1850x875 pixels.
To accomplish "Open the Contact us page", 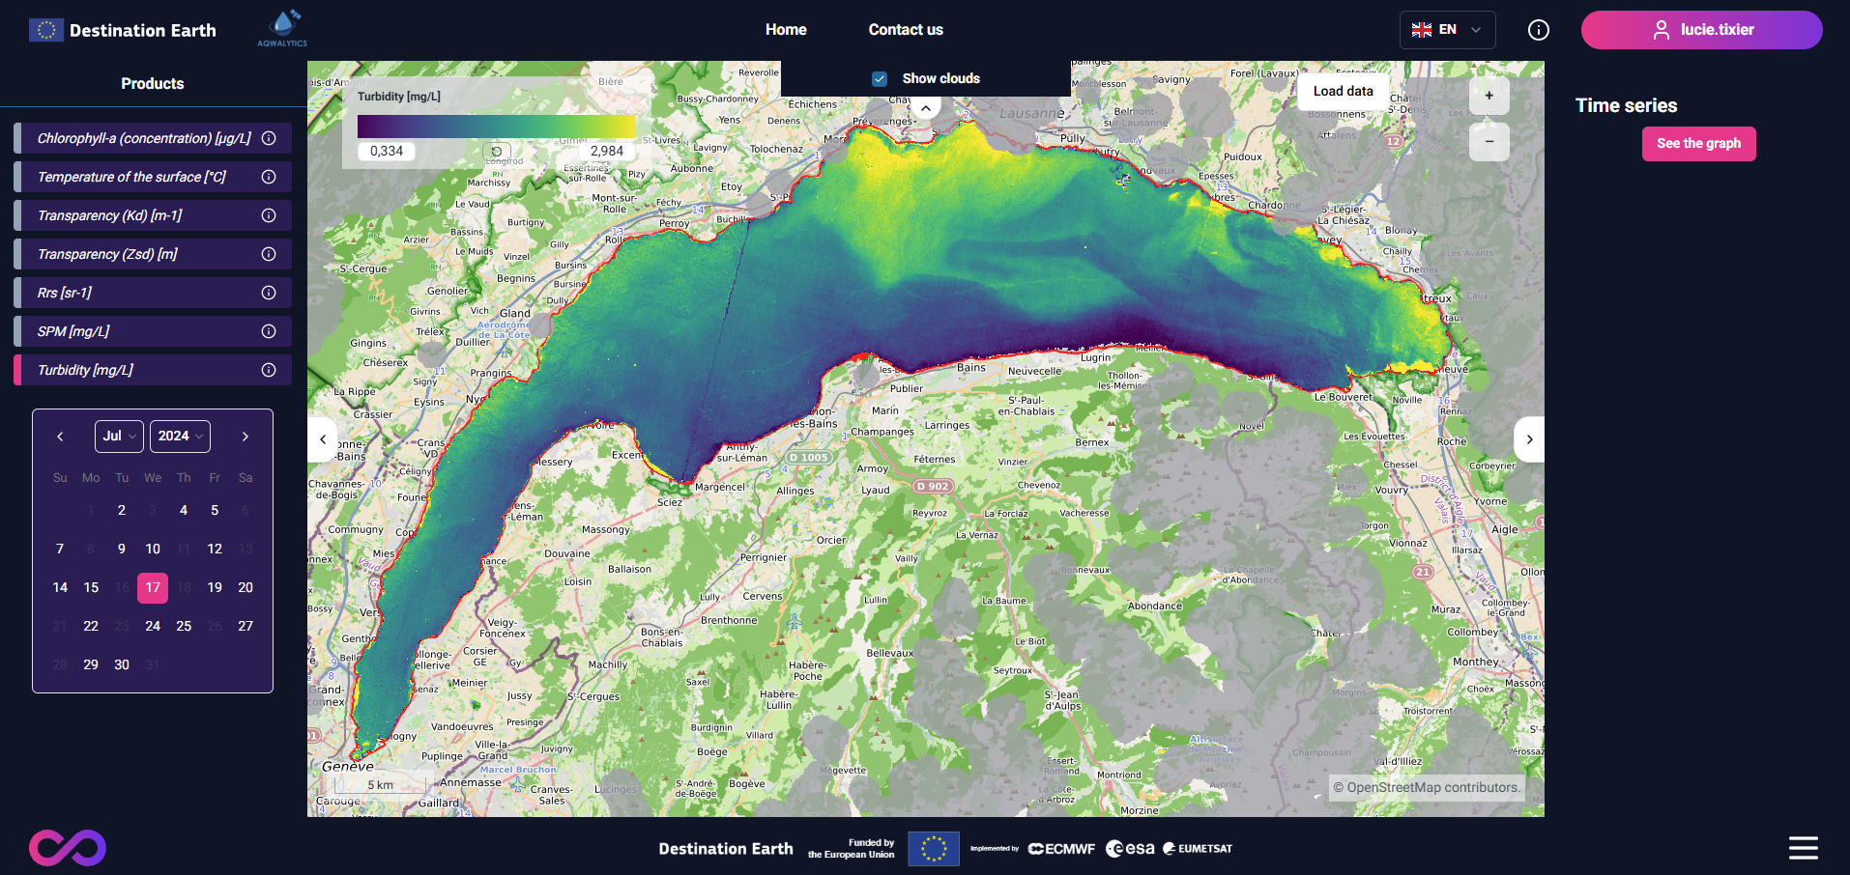I will [x=905, y=30].
